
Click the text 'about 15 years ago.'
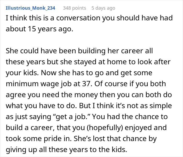39,29
